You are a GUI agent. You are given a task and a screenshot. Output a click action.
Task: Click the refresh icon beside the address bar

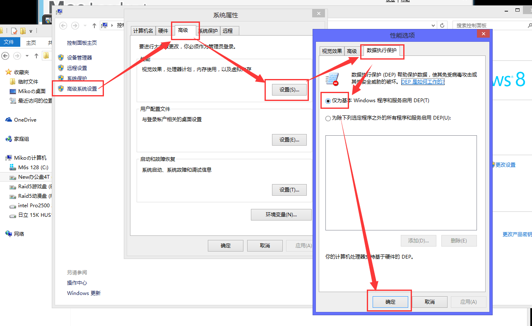click(x=442, y=26)
